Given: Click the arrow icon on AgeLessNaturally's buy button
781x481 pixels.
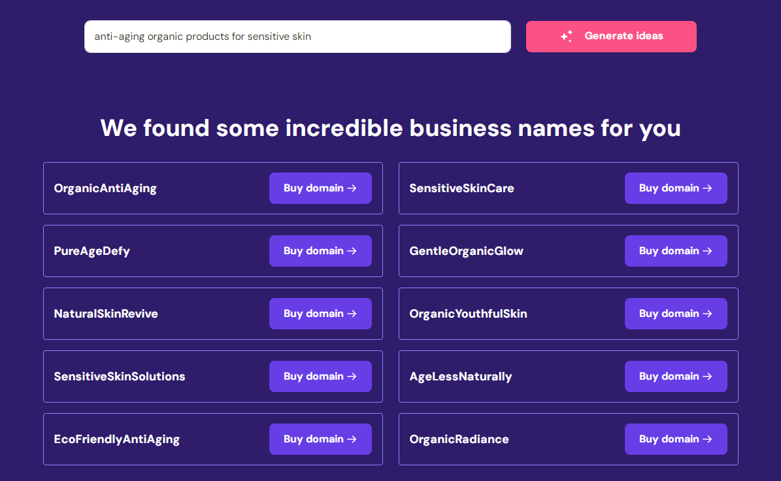Looking at the screenshot, I should pos(708,376).
